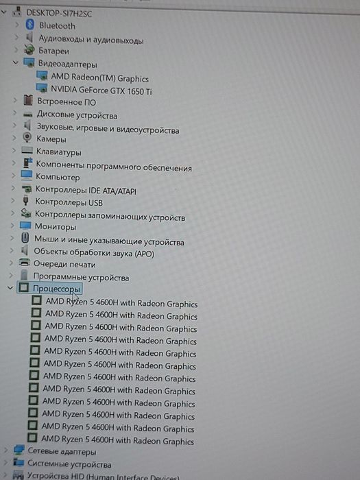Select the Системные устройства label
360x480 pixels.
[69, 464]
